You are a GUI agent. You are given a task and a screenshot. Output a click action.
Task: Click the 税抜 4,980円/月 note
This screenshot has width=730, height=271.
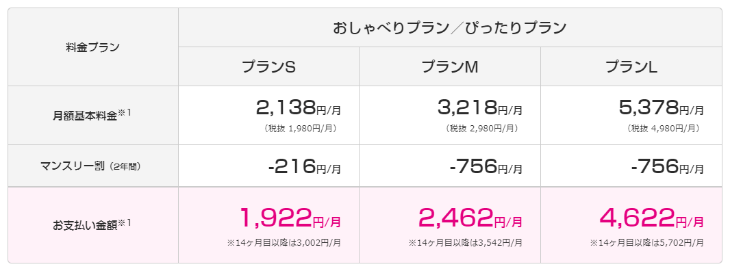(x=664, y=129)
